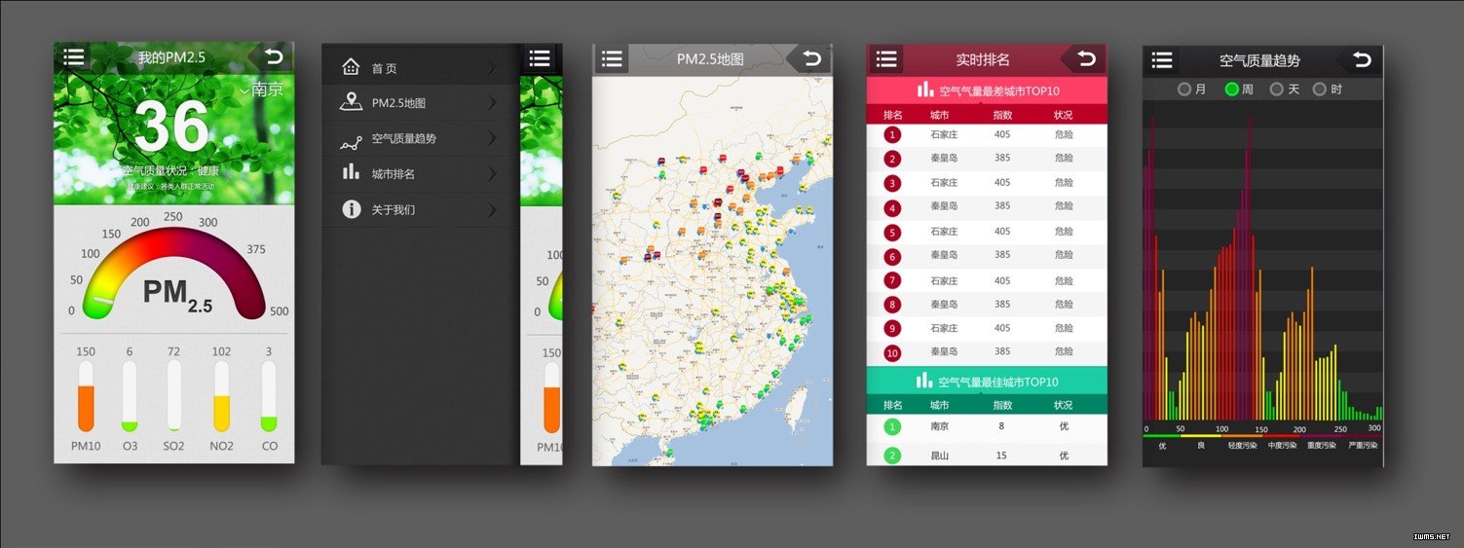Click the info icon for 关于我们

pos(351,209)
